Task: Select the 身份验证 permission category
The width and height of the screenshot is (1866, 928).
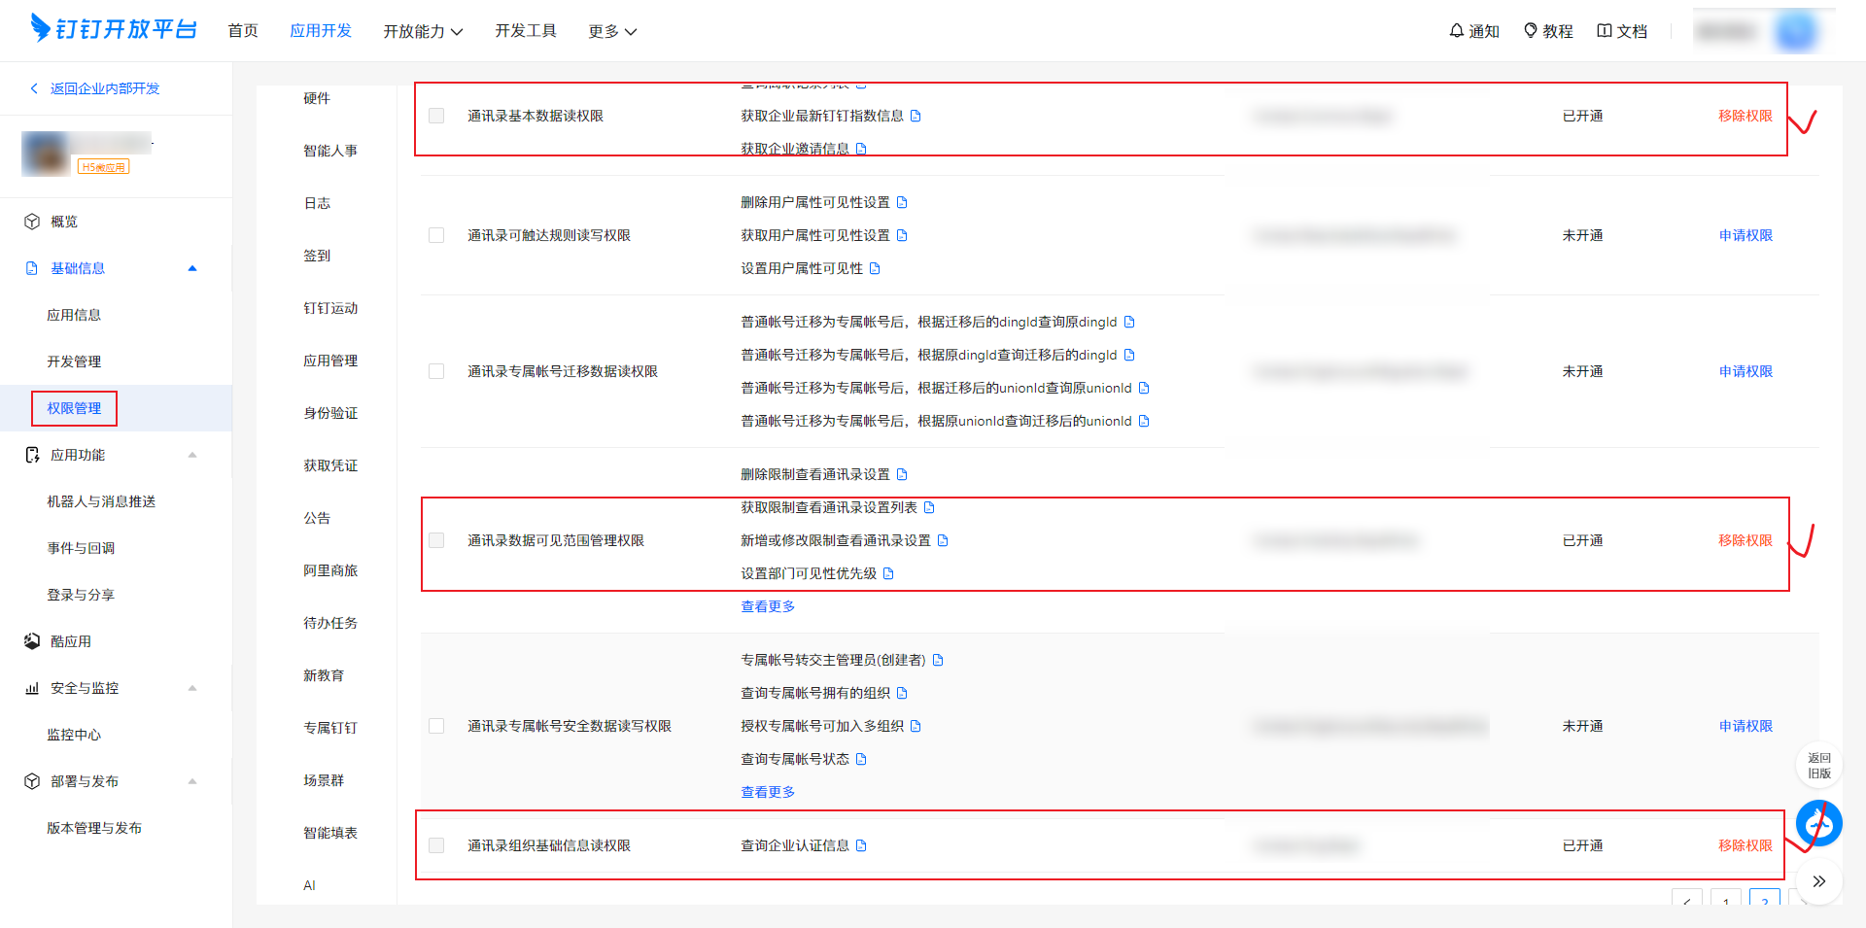Action: (330, 413)
